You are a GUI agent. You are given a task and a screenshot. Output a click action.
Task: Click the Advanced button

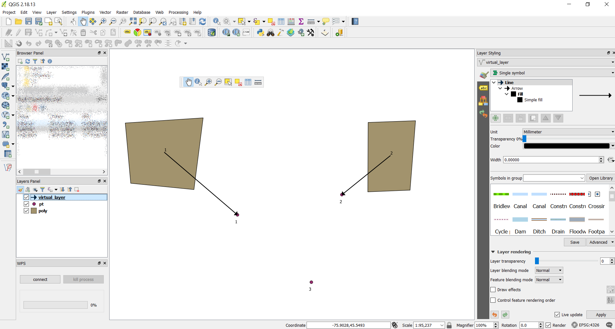[601, 242]
